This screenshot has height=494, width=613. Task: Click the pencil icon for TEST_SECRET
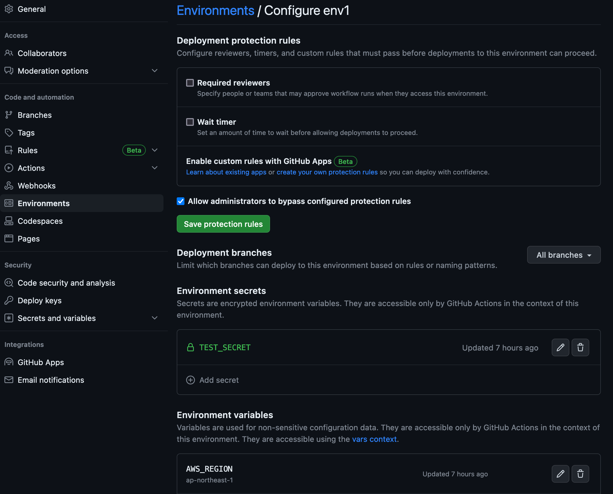(x=560, y=347)
